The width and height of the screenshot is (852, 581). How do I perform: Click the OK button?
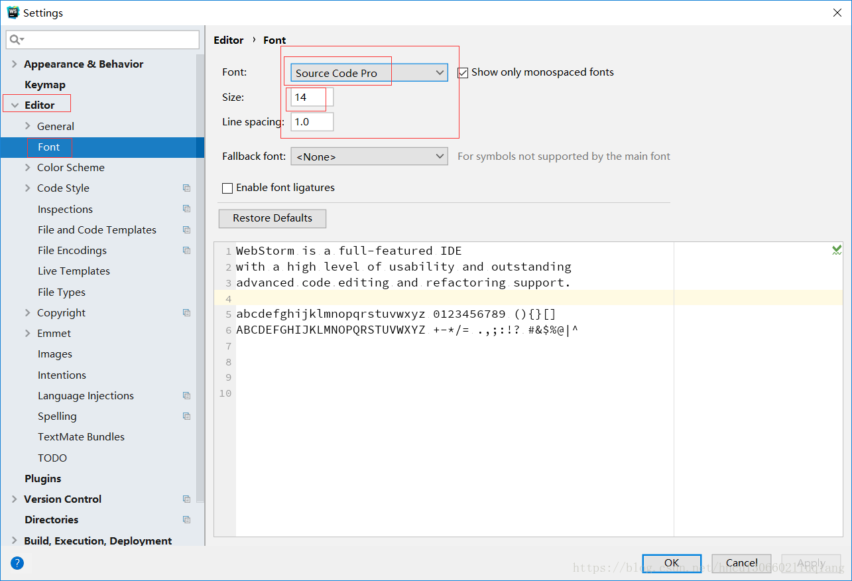click(x=672, y=563)
